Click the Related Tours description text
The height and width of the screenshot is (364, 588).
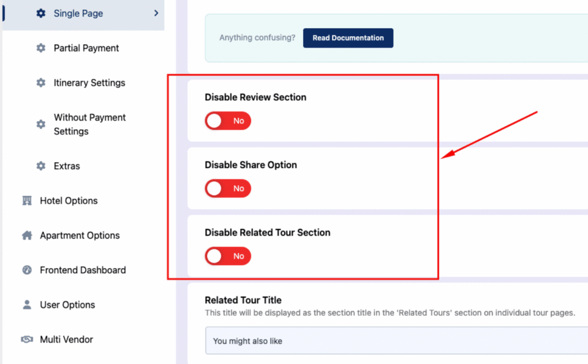pos(390,313)
